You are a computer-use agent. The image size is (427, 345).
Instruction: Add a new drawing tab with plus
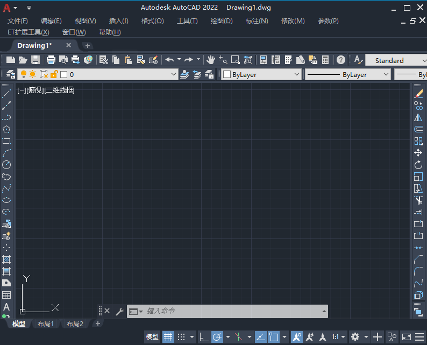tap(88, 46)
